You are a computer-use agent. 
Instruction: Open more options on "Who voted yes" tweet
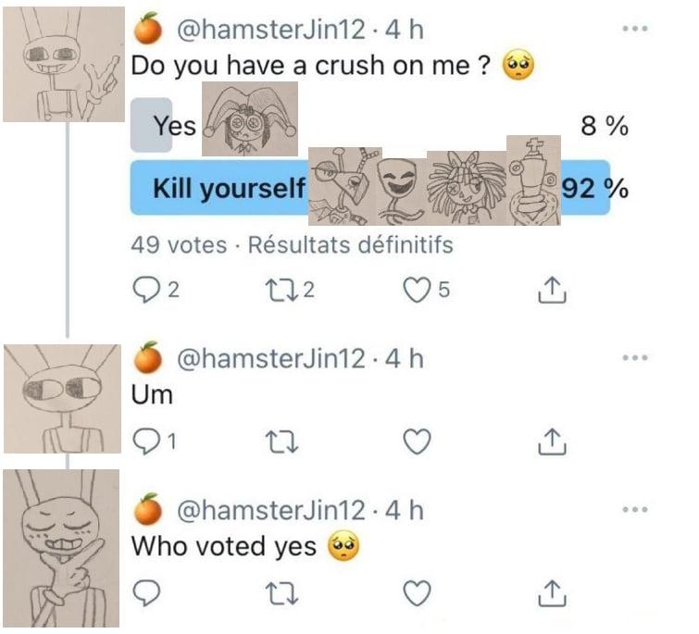coord(635,510)
